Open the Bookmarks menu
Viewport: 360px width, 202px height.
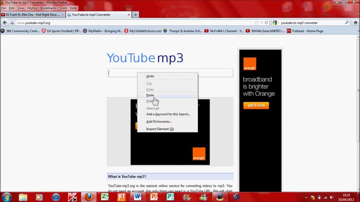click(x=48, y=8)
